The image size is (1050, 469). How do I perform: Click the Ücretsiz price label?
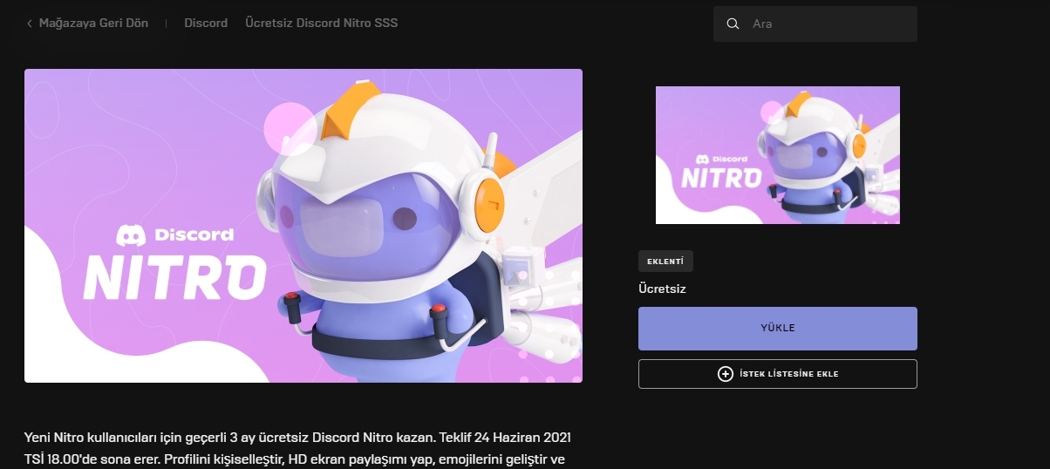click(x=663, y=289)
